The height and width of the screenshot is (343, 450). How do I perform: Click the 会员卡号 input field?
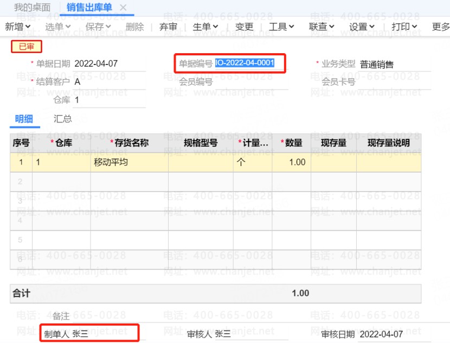(x=395, y=82)
